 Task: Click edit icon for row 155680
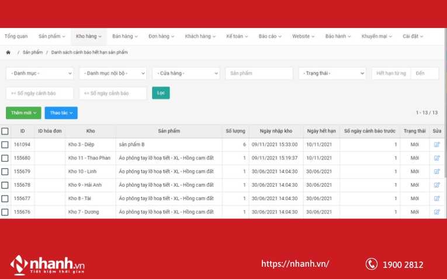[436, 158]
